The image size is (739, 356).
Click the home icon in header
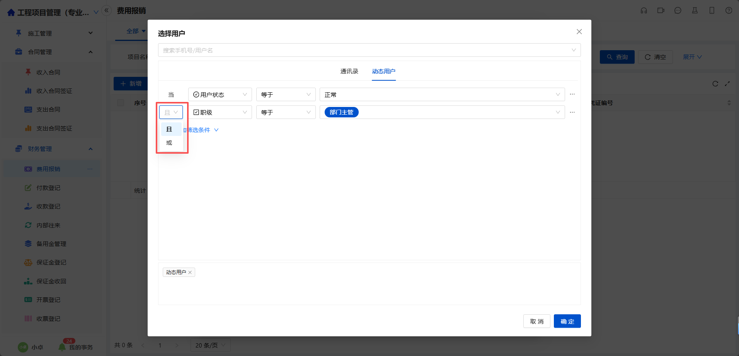[x=11, y=13]
